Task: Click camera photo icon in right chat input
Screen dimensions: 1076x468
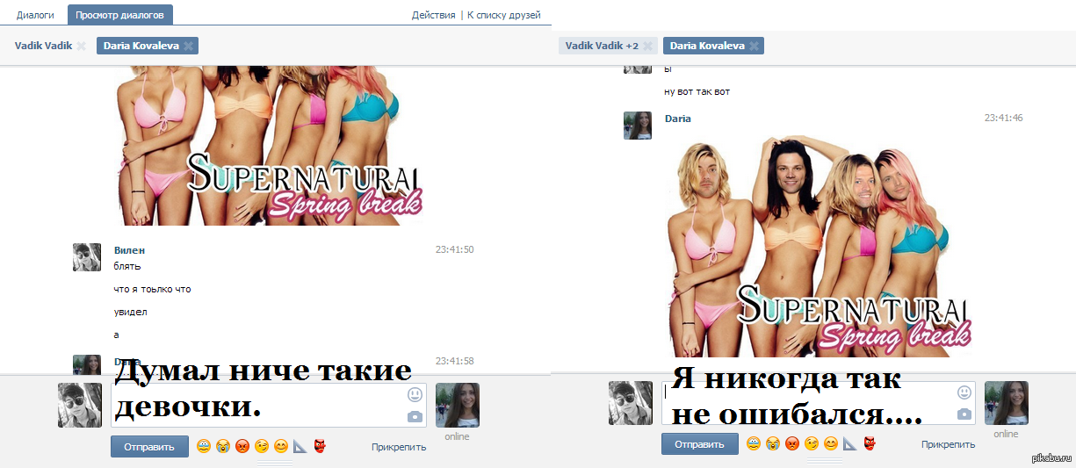Action: click(964, 414)
